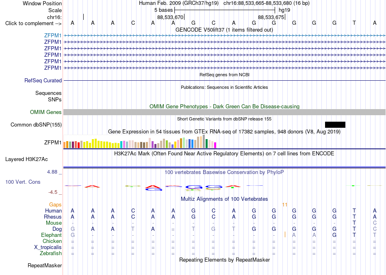The width and height of the screenshot is (386, 275).
Task: Click the red bar in GTEx expression chart
Action: point(78,145)
